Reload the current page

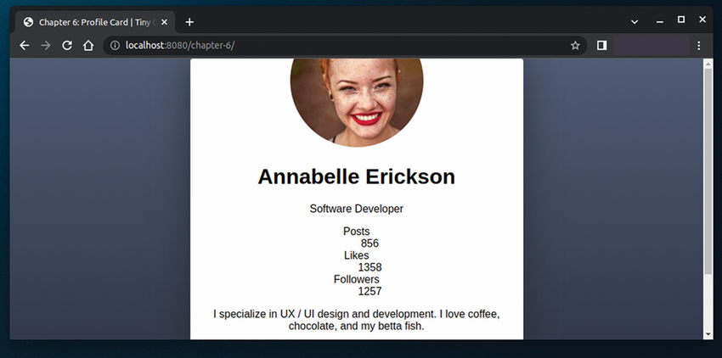pyautogui.click(x=67, y=45)
